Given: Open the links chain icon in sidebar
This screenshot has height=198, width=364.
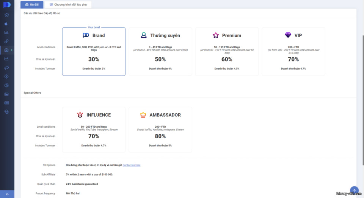Looking at the screenshot, I should click(x=6, y=41).
